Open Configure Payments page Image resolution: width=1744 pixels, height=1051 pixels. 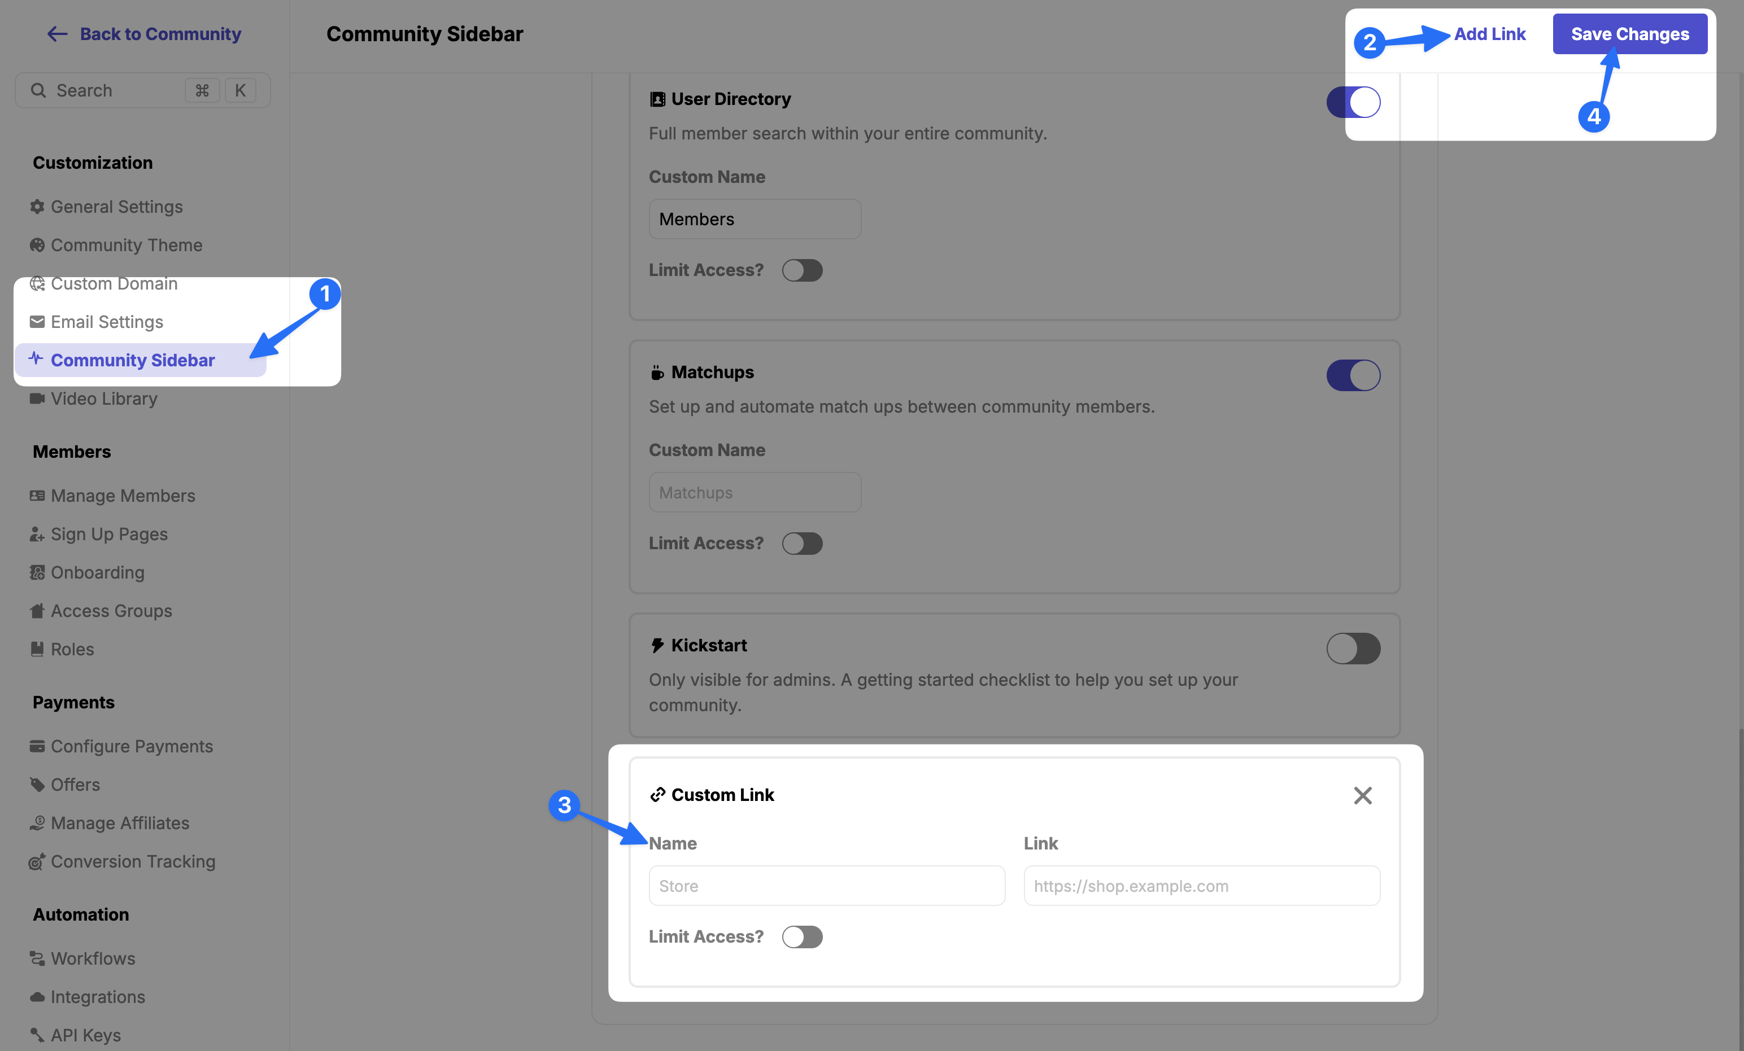coord(132,746)
